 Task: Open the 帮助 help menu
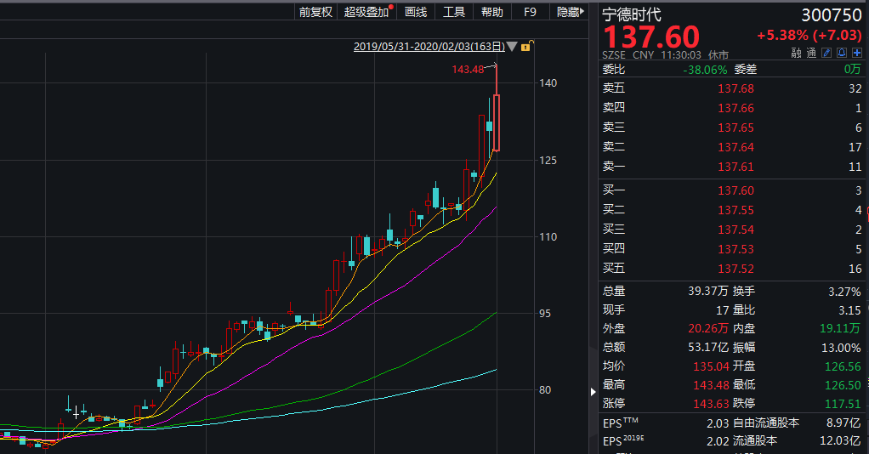491,12
